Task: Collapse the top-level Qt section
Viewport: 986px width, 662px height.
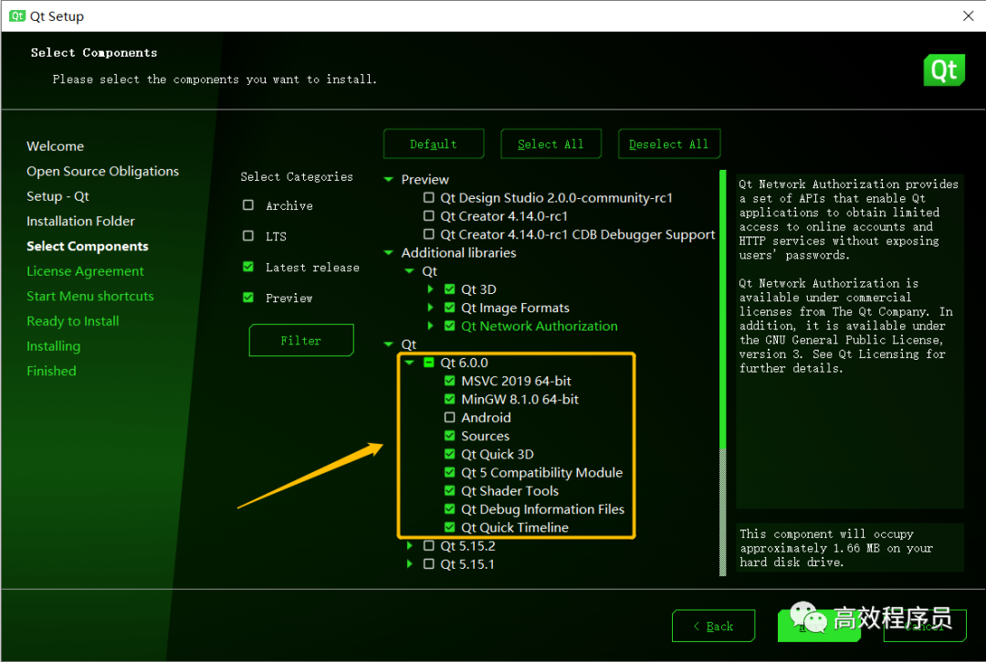Action: point(389,344)
